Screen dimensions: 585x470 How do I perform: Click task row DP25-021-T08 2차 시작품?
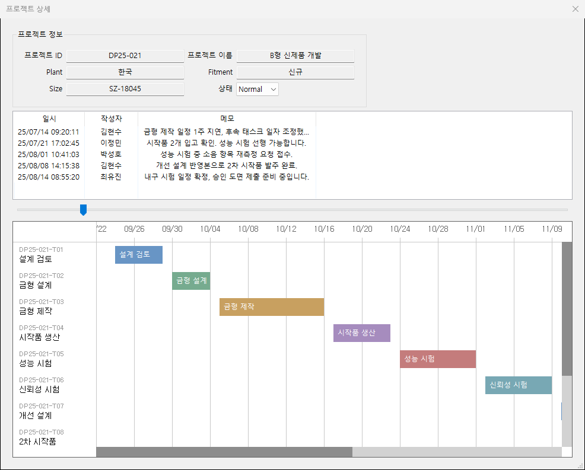[55, 437]
